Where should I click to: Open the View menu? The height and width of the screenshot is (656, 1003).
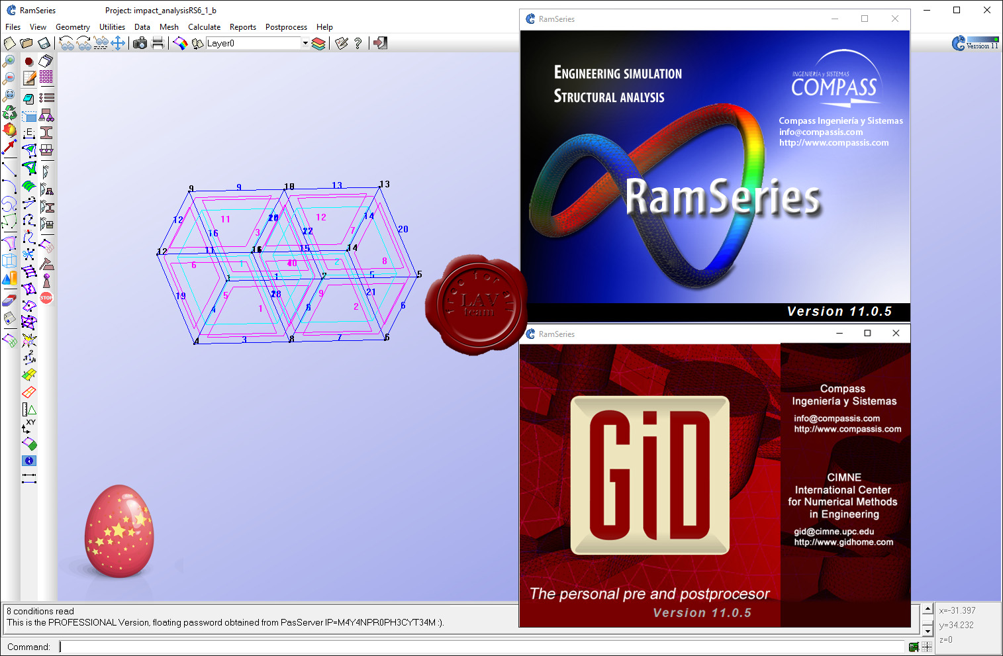coord(38,27)
